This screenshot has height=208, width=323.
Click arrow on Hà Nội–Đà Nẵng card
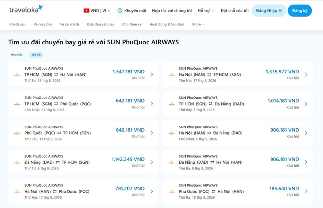coord(306,133)
